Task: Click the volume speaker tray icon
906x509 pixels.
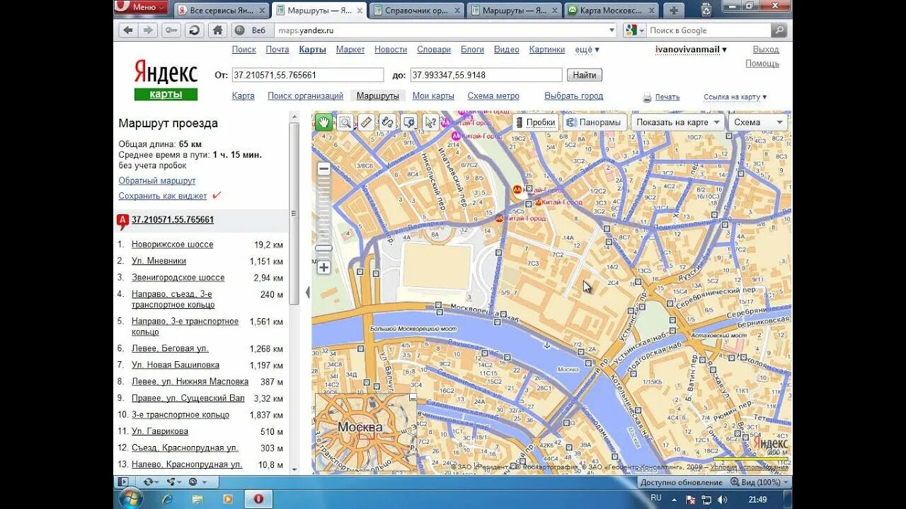Action: pyautogui.click(x=723, y=500)
